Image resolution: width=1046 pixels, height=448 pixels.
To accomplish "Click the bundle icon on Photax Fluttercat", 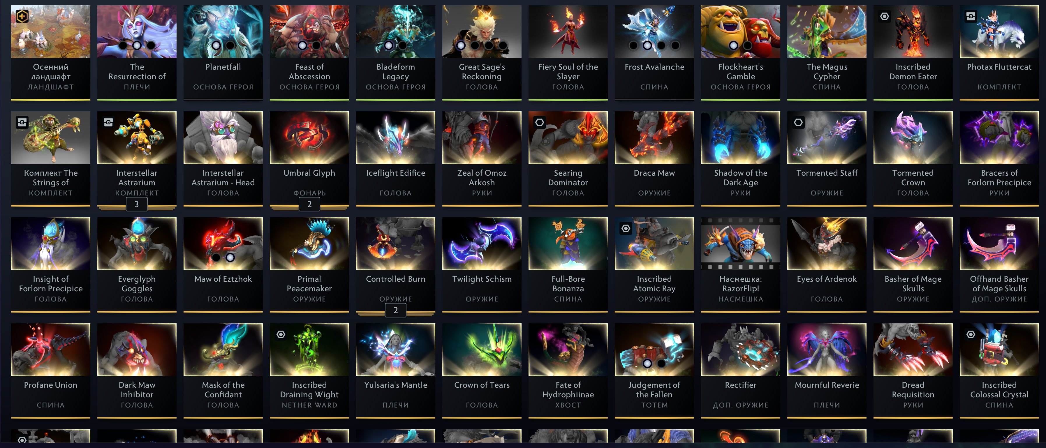I will tap(971, 17).
